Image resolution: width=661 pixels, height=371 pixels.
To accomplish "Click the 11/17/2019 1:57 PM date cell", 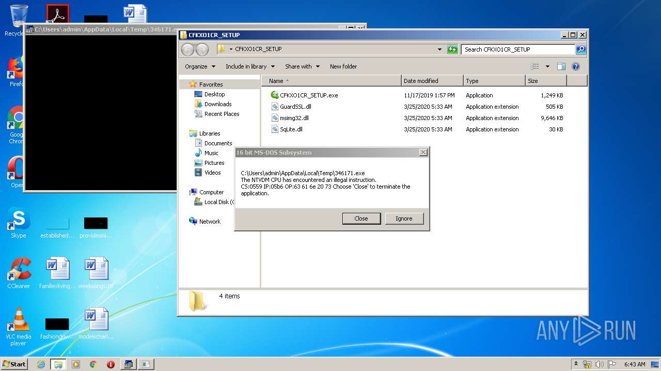I will point(429,95).
